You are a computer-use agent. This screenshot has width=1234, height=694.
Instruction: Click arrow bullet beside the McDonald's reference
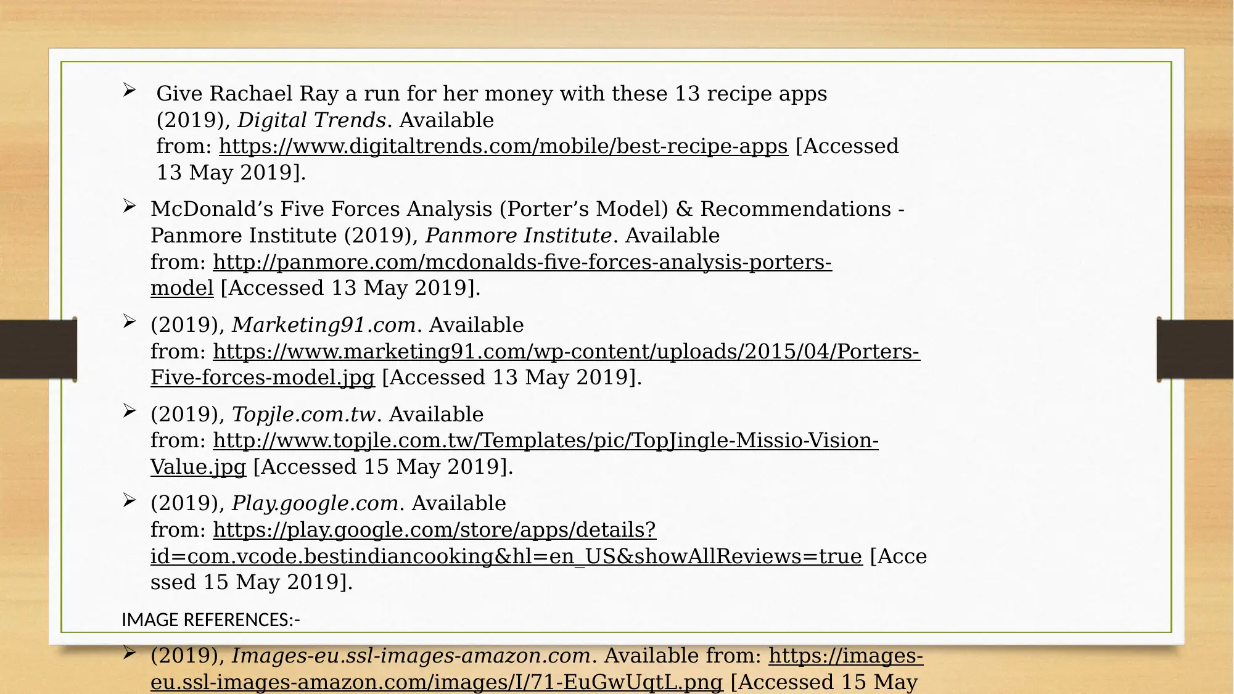click(129, 205)
